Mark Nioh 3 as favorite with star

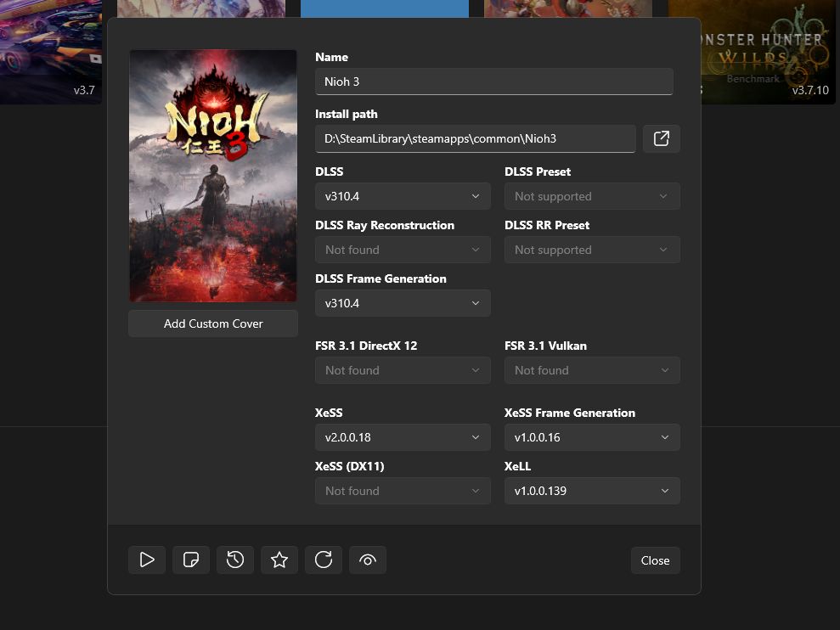279,560
